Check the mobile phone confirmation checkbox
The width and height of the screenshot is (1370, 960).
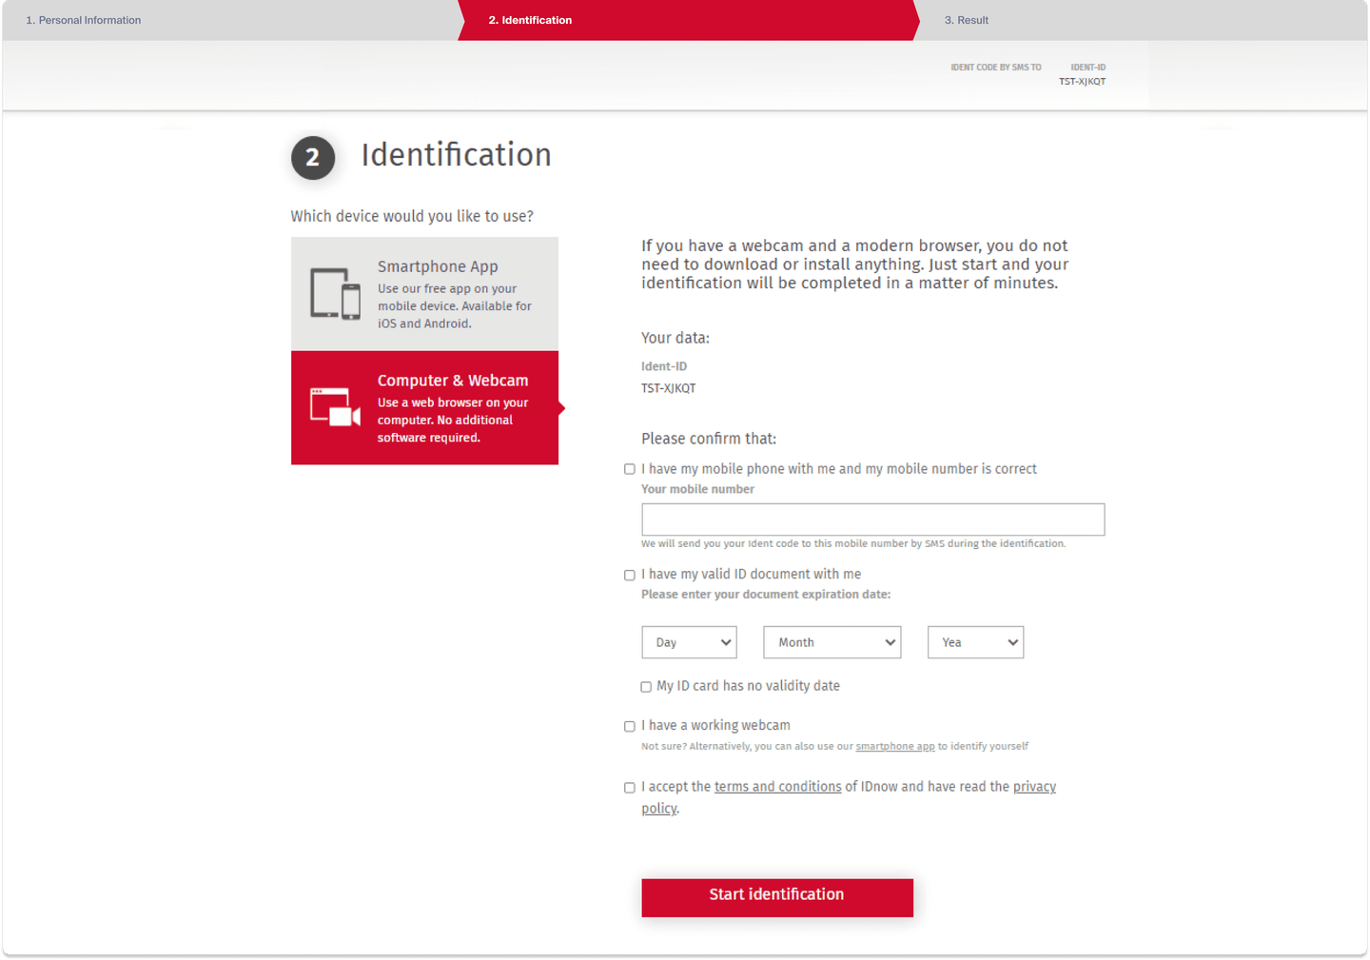pos(630,469)
